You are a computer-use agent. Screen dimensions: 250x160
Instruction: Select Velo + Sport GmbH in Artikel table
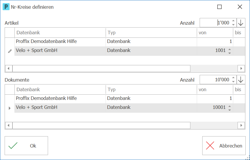pyautogui.click(x=60, y=51)
